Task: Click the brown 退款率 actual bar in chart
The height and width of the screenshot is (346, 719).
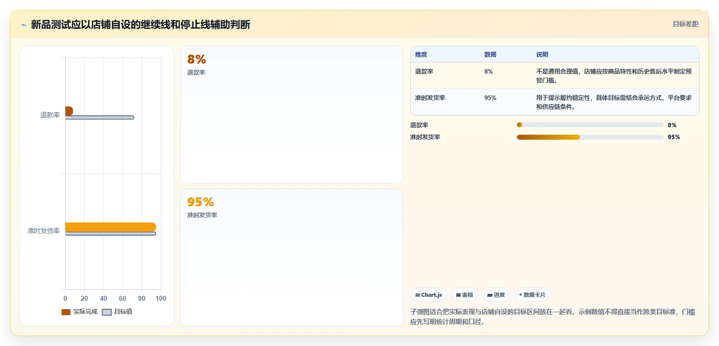Action: [69, 111]
